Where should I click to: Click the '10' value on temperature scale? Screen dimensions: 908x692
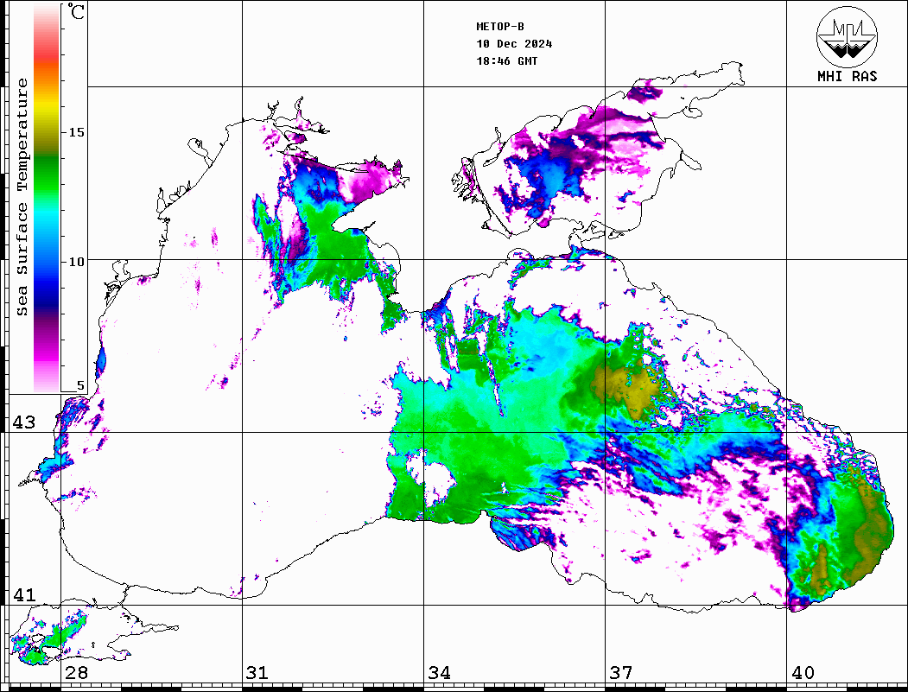[x=76, y=263]
